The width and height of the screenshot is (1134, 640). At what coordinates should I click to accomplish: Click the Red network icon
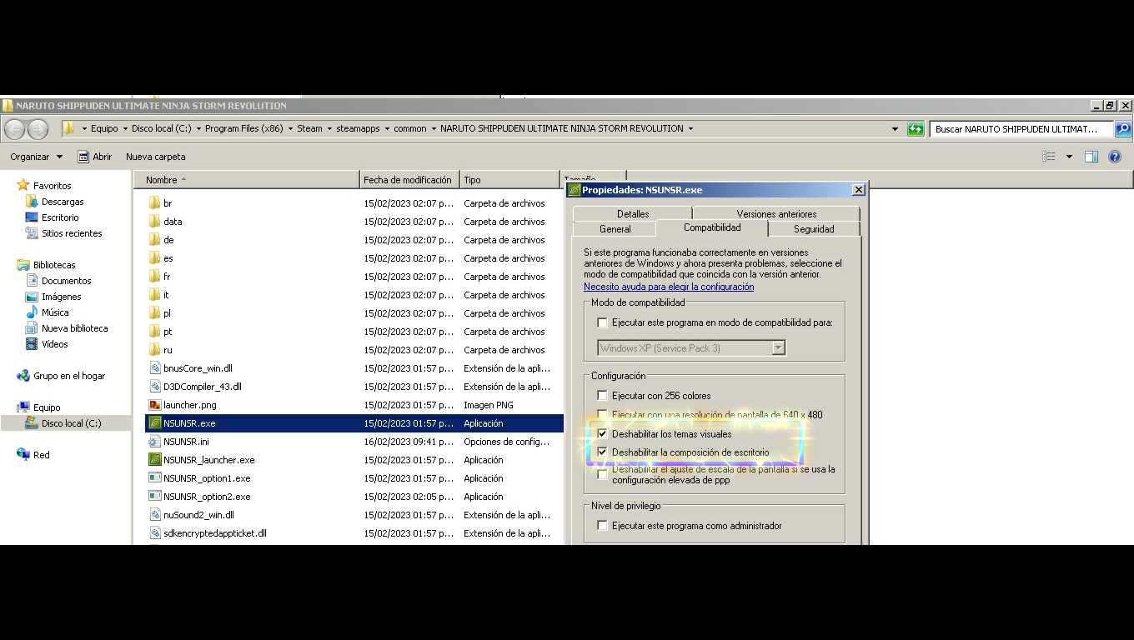[23, 455]
